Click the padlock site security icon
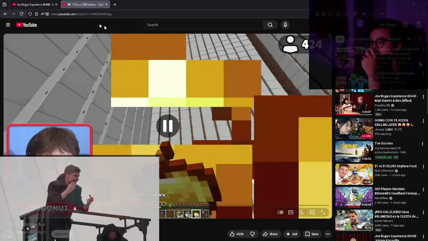Screen dimensions: 428x241 (x=36, y=14)
